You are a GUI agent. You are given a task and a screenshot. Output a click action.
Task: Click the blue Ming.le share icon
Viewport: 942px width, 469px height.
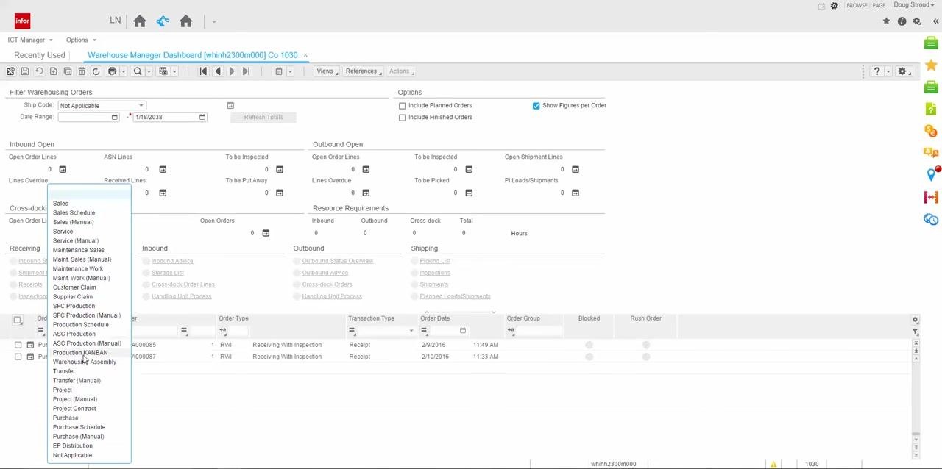click(163, 21)
